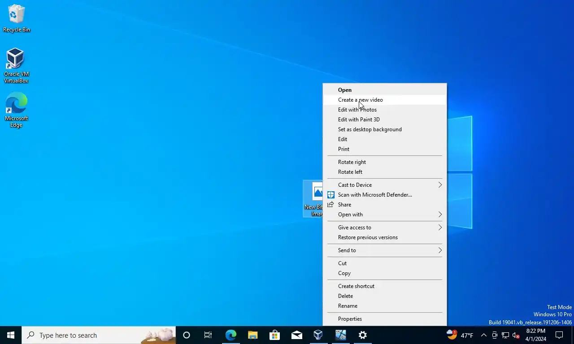Screen dimensions: 574x344
Task: Select the Microsoft Edge desktop shortcut
Action: [16, 110]
